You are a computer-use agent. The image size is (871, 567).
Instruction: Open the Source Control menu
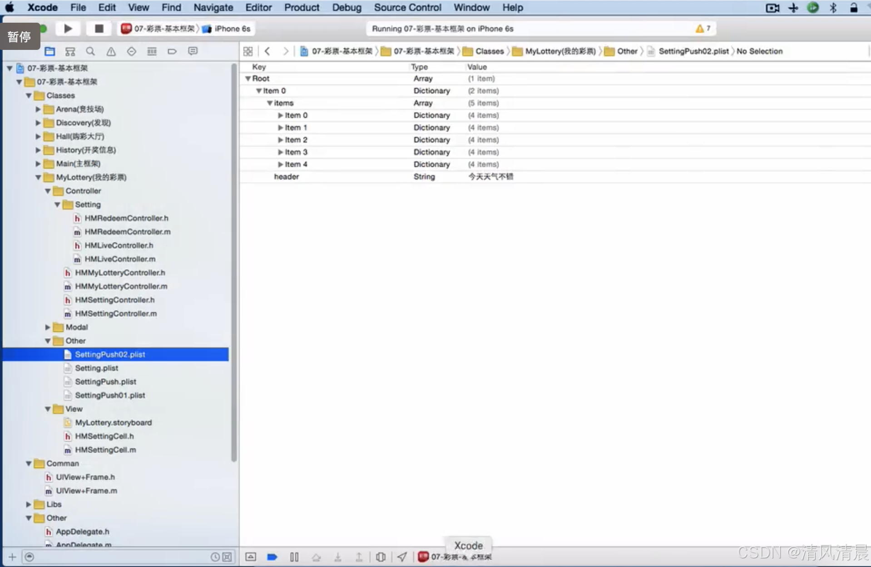point(408,8)
